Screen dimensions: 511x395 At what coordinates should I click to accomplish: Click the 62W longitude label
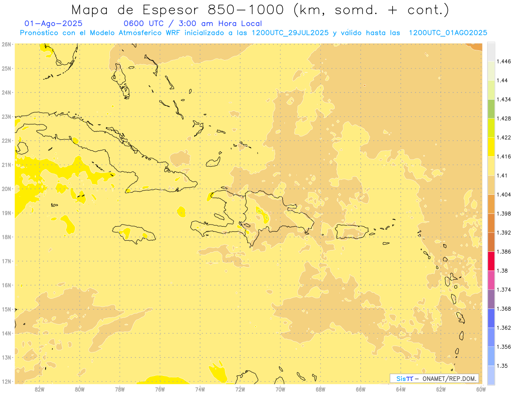pos(441,389)
